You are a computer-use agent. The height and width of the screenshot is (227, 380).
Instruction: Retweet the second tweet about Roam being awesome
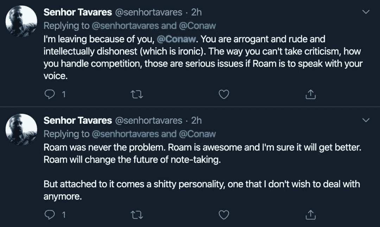coord(135,214)
